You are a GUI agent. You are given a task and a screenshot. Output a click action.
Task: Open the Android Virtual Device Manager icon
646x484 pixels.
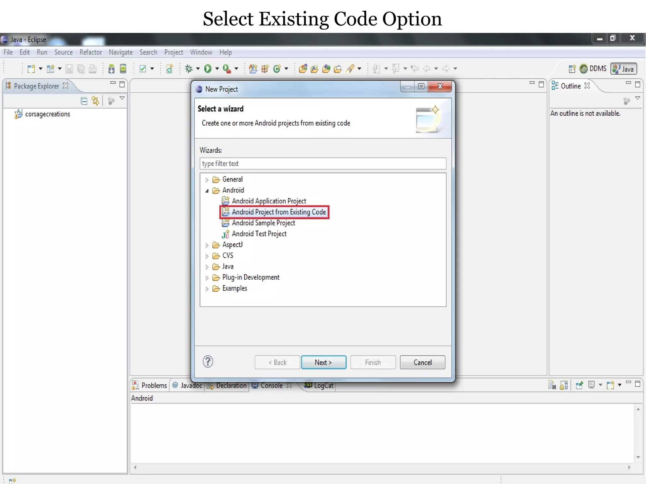[123, 69]
